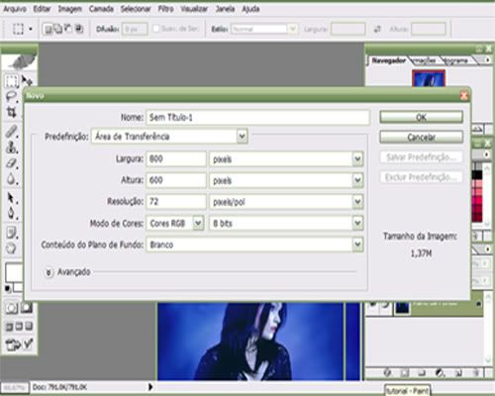Select the Healing Brush tool
Screen dimensions: 495x396
[x=11, y=132]
